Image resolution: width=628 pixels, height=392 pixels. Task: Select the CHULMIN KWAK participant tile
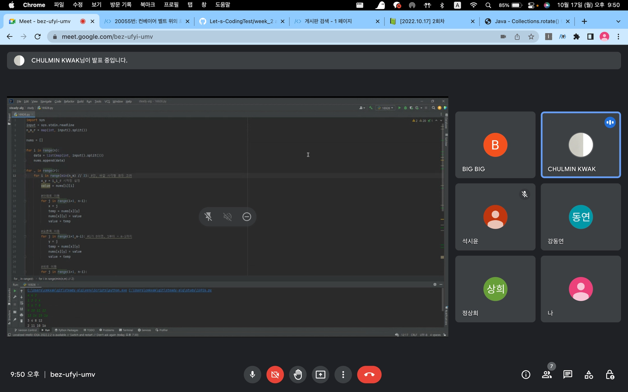(x=580, y=145)
